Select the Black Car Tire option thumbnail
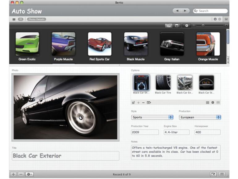 coord(163,82)
